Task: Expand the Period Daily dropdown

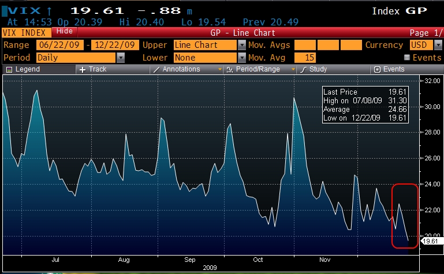Action: [x=121, y=58]
